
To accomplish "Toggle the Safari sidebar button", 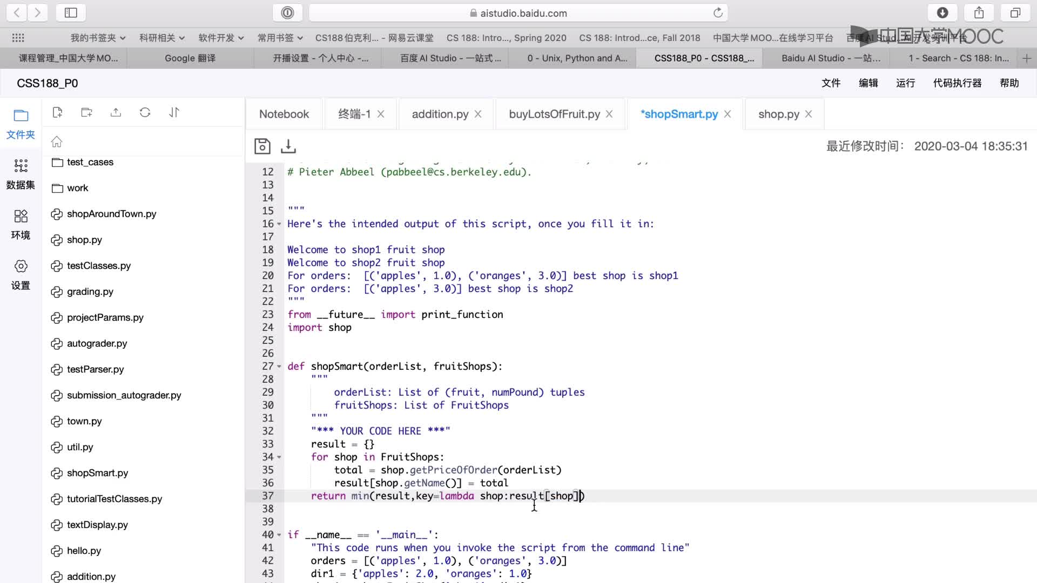I will (71, 12).
